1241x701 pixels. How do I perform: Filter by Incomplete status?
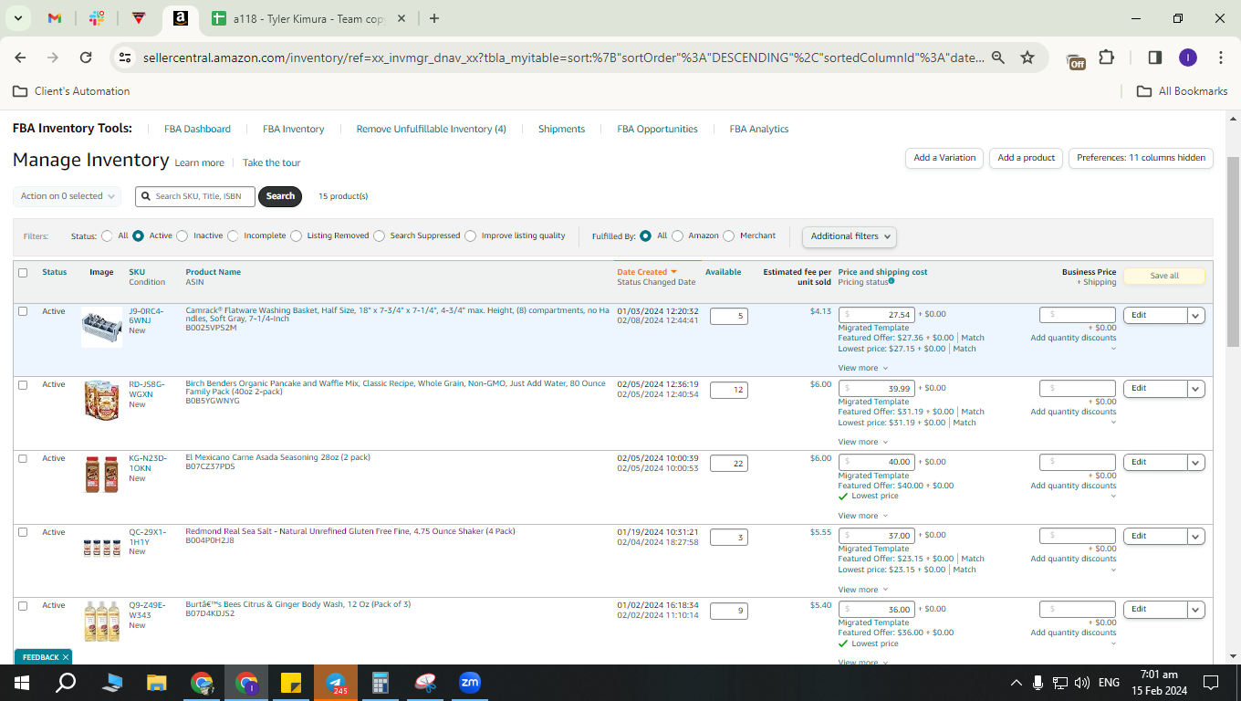[x=233, y=235]
